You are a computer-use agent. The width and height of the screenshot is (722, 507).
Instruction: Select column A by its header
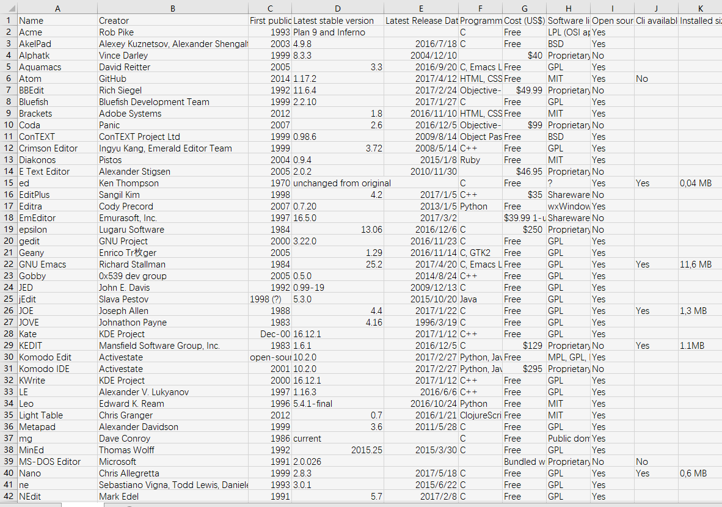(57, 9)
